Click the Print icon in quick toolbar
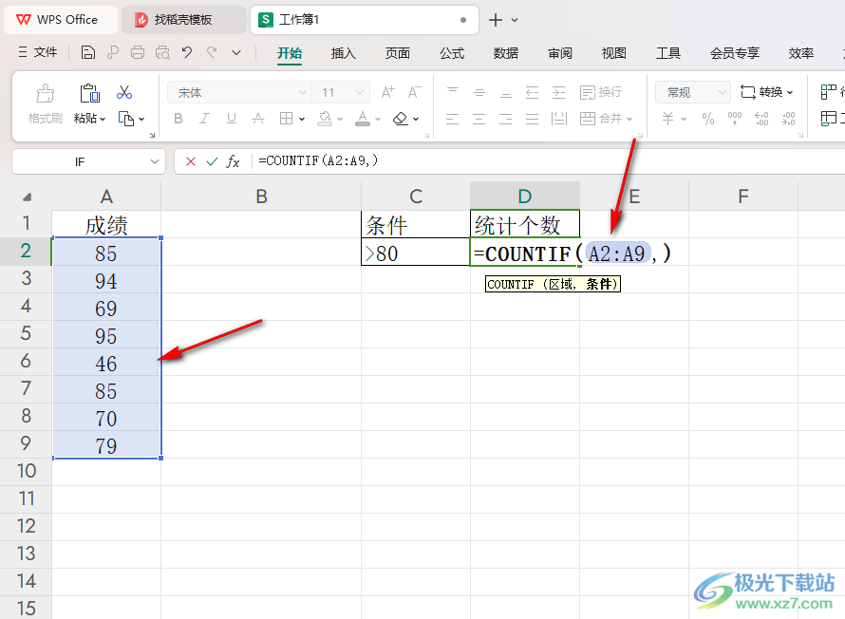The width and height of the screenshot is (845, 619). [x=138, y=52]
